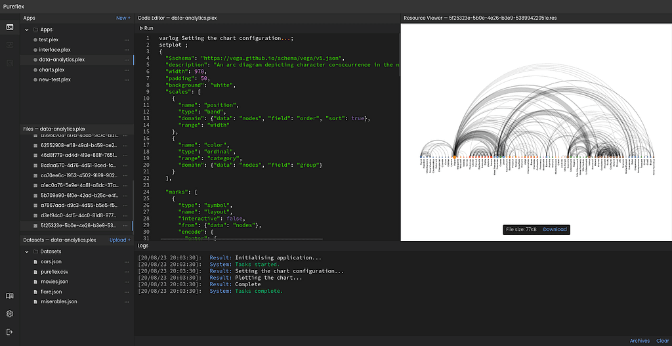Open the log Archives link

[639, 341]
